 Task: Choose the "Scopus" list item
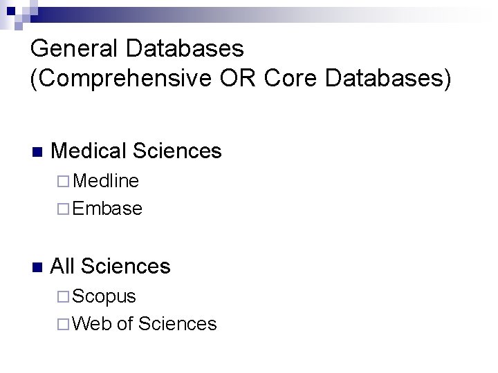coord(104,297)
